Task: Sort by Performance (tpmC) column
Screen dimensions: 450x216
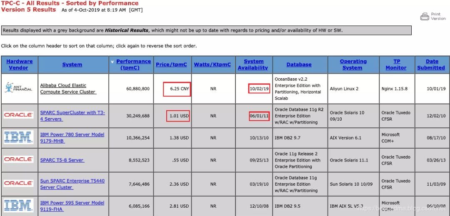Action: point(133,65)
